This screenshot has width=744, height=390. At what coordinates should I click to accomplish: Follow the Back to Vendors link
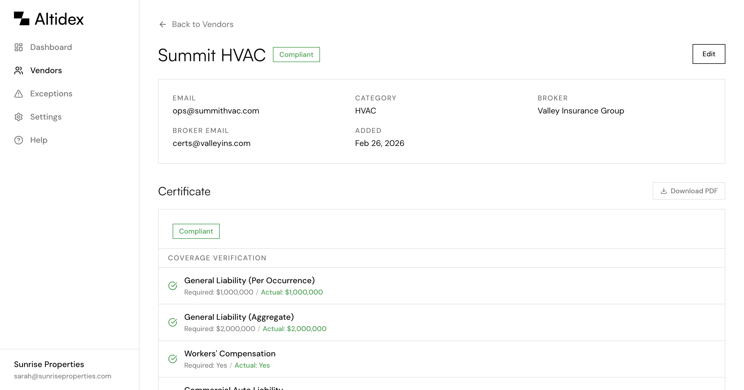(203, 24)
